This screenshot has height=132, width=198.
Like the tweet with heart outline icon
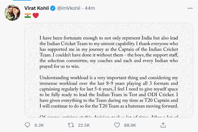(x=116, y=125)
